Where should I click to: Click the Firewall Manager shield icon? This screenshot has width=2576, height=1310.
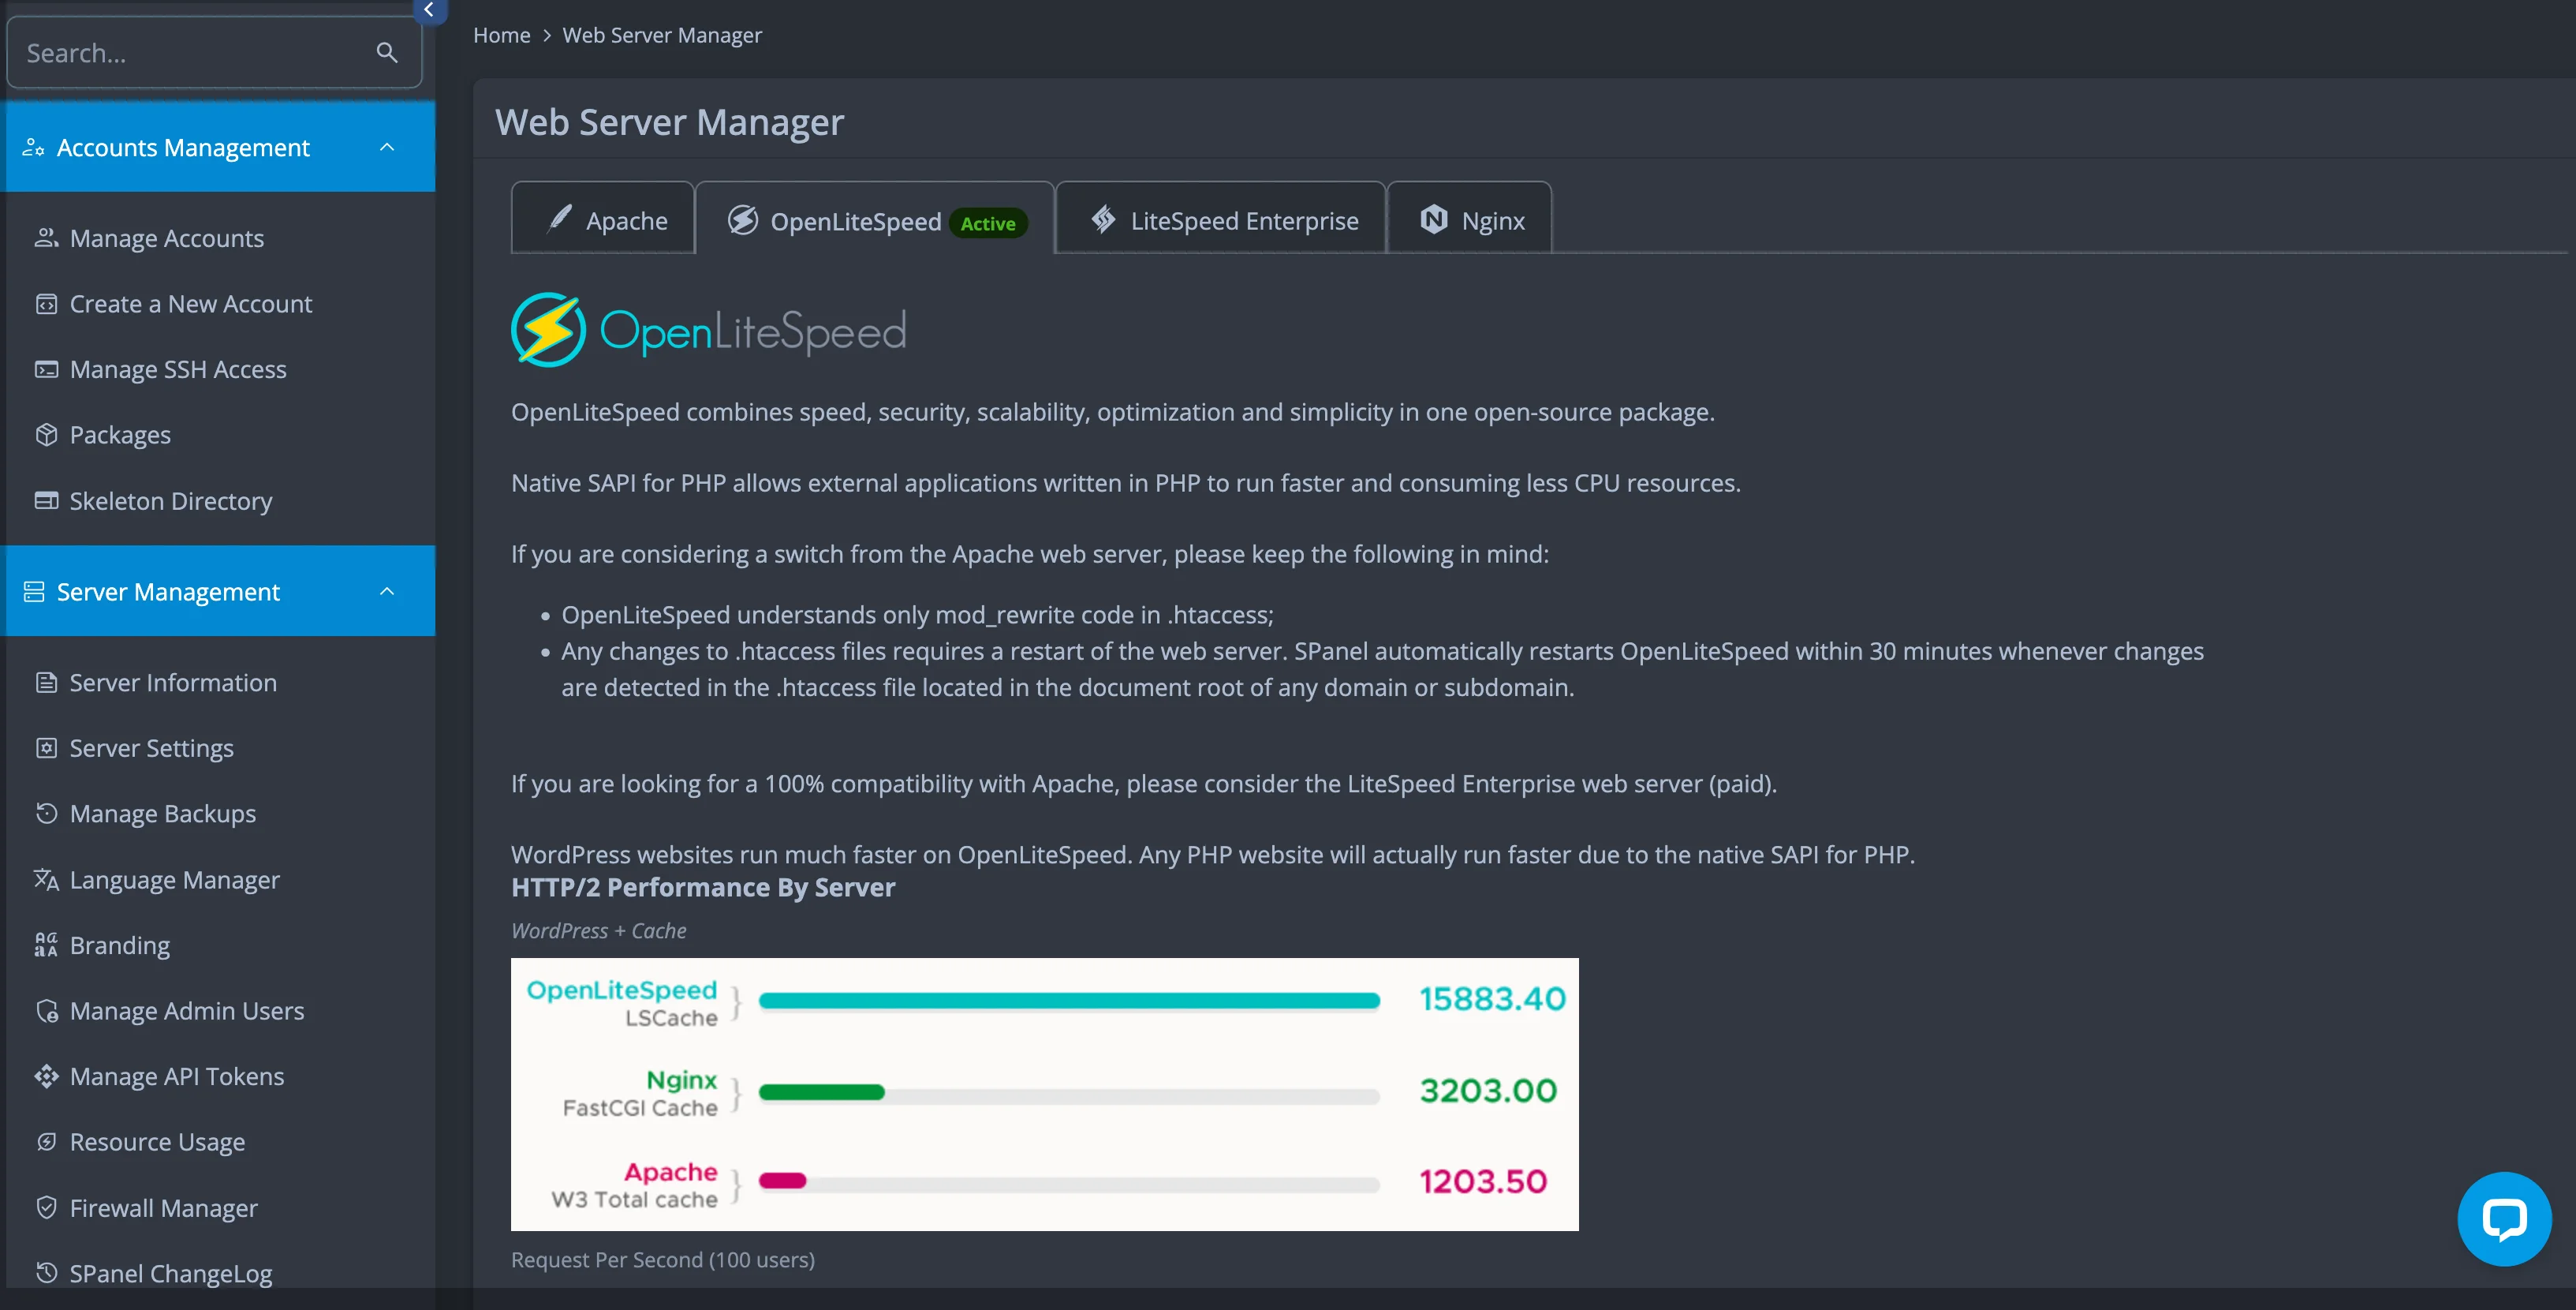click(x=46, y=1208)
